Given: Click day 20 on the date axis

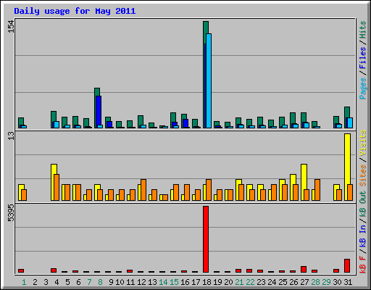Looking at the screenshot, I should tap(228, 282).
